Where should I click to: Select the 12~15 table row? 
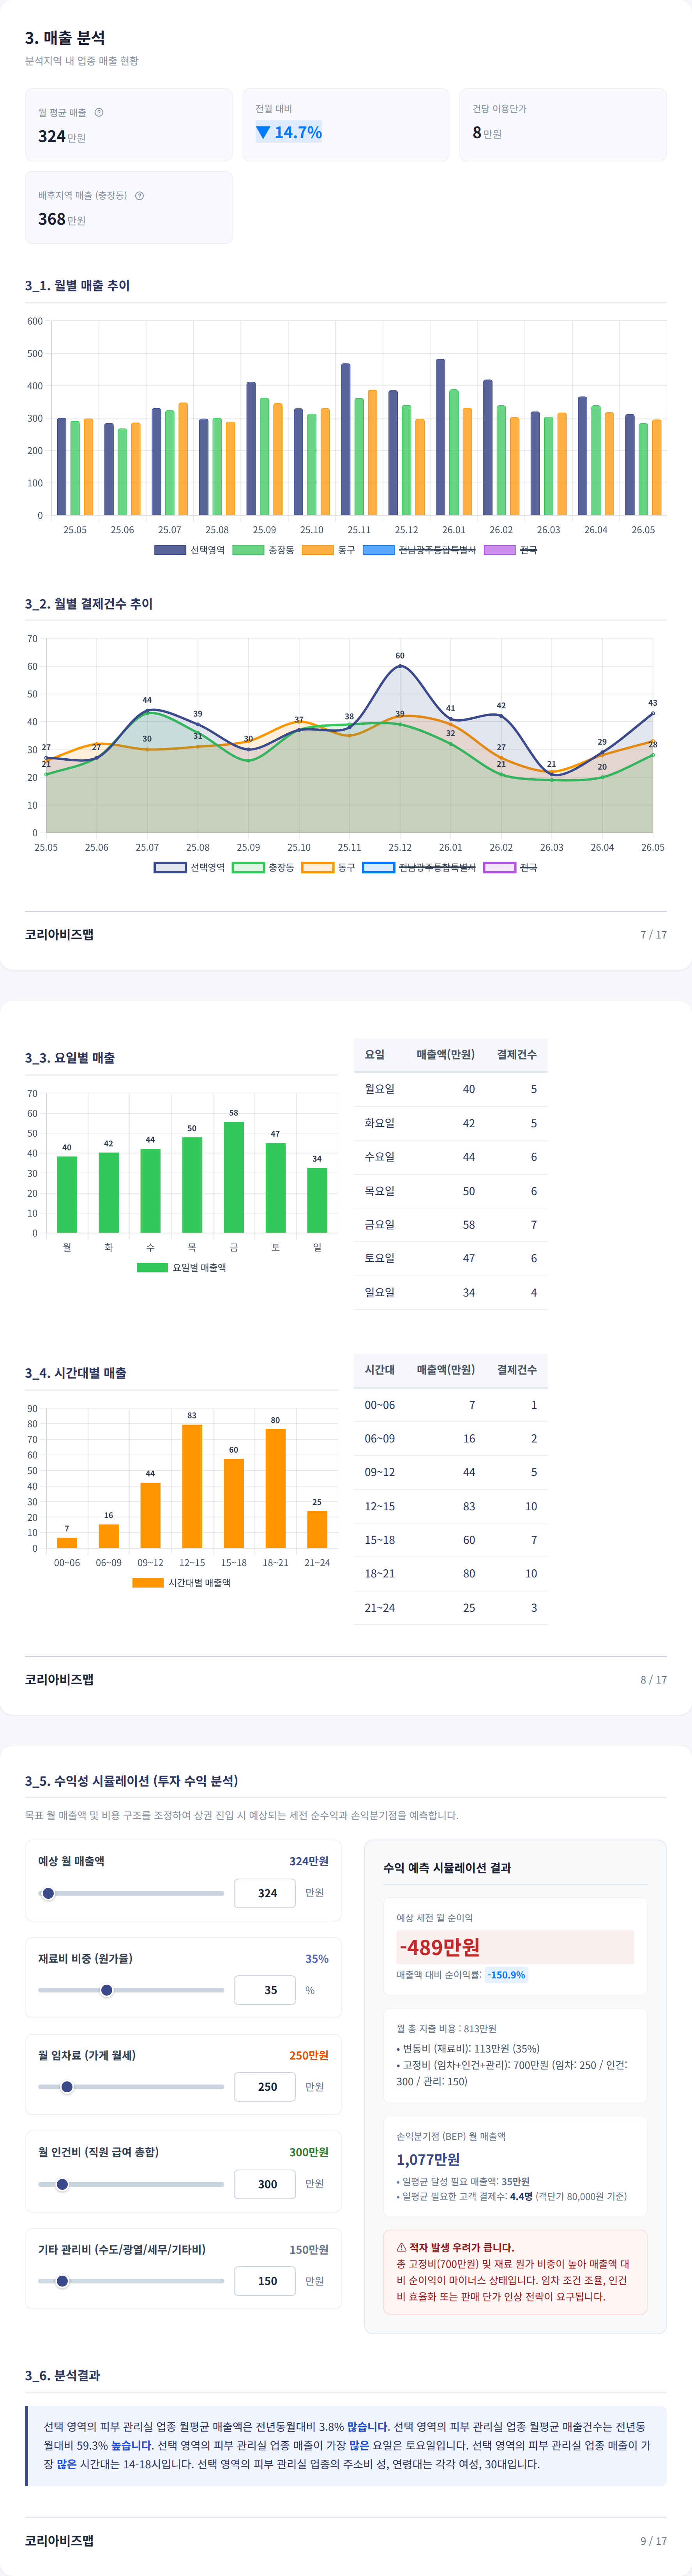click(x=450, y=1506)
